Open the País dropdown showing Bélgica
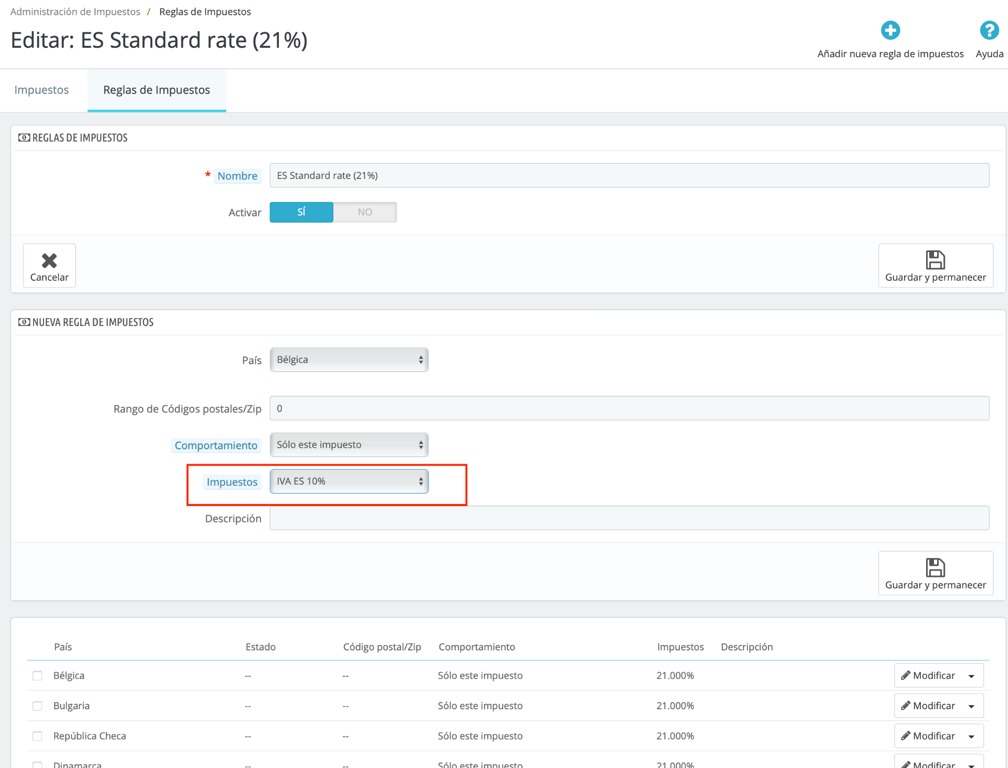The image size is (1008, 768). coord(349,360)
